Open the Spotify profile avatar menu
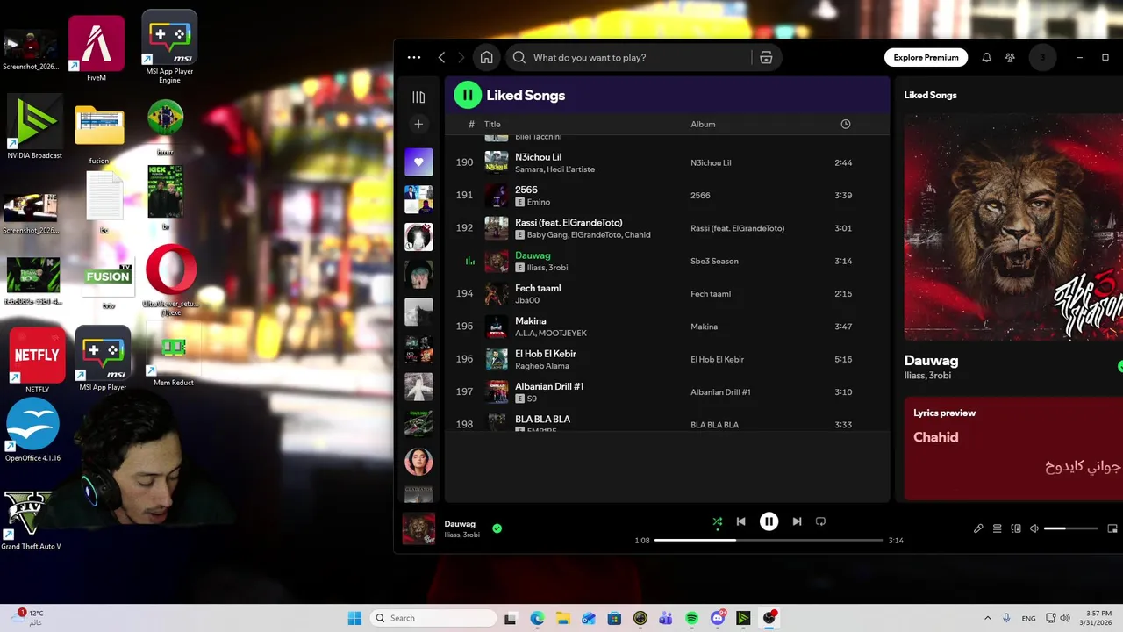Screen dimensions: 1123x632 coord(1042,57)
